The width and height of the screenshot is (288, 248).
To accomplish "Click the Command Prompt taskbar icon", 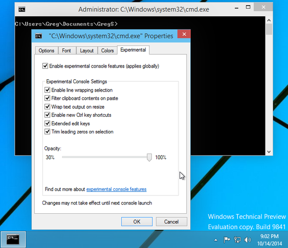I will (13, 239).
